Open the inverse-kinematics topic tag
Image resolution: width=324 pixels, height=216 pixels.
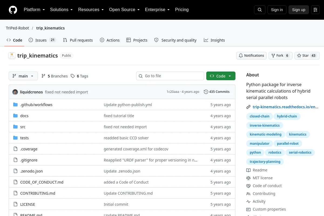click(265, 125)
